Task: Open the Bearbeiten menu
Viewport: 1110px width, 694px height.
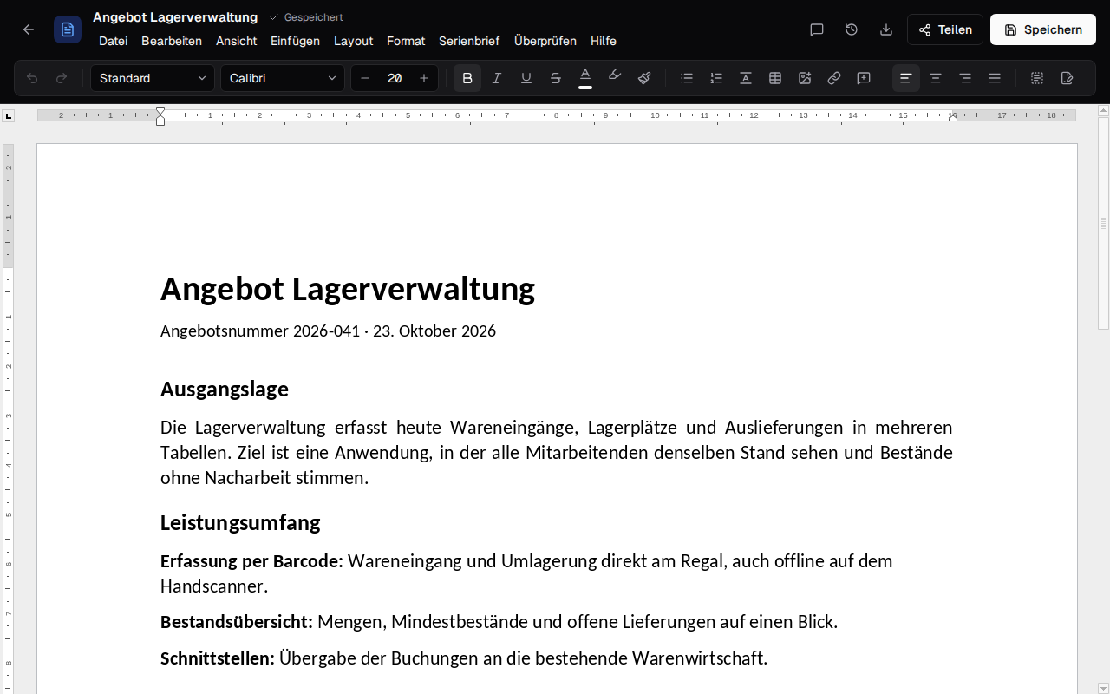Action: 172,41
